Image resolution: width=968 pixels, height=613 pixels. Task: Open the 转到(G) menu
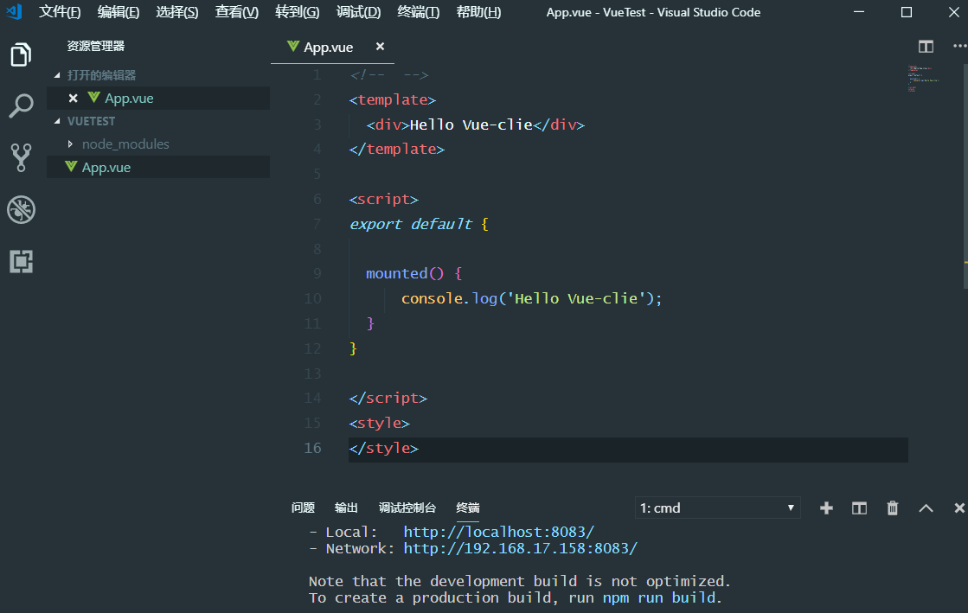[x=297, y=12]
